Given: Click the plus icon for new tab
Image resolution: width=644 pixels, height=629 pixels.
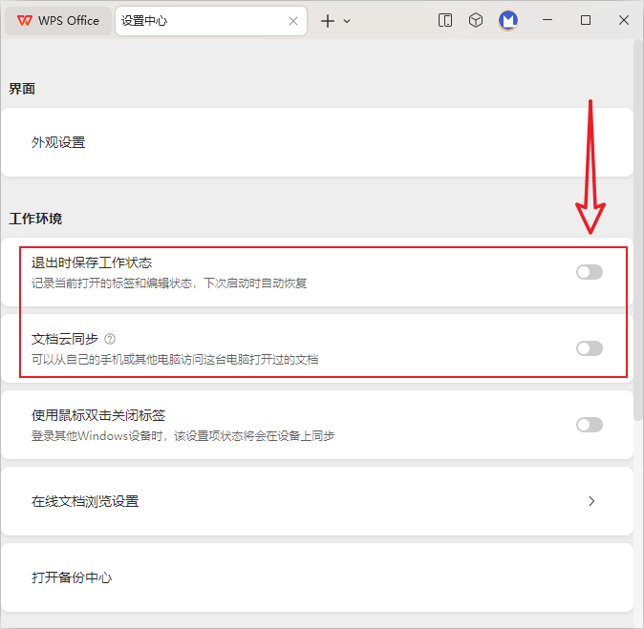Looking at the screenshot, I should pyautogui.click(x=328, y=20).
